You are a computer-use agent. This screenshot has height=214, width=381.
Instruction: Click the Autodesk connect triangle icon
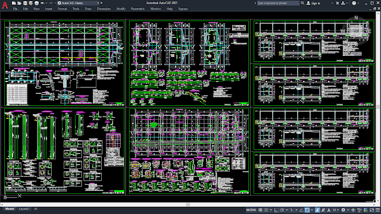pos(343,3)
